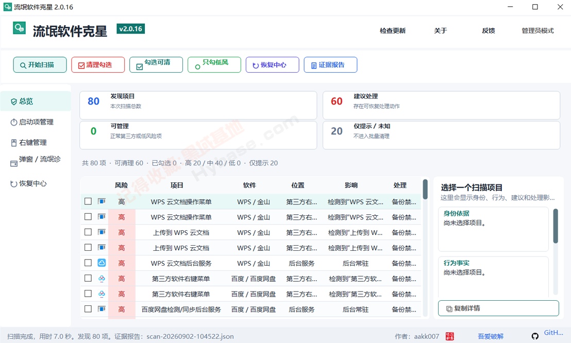The width and height of the screenshot is (571, 343).
Task: Select the 百度网盘检测/同步后台服务 project cell
Action: pyautogui.click(x=181, y=310)
